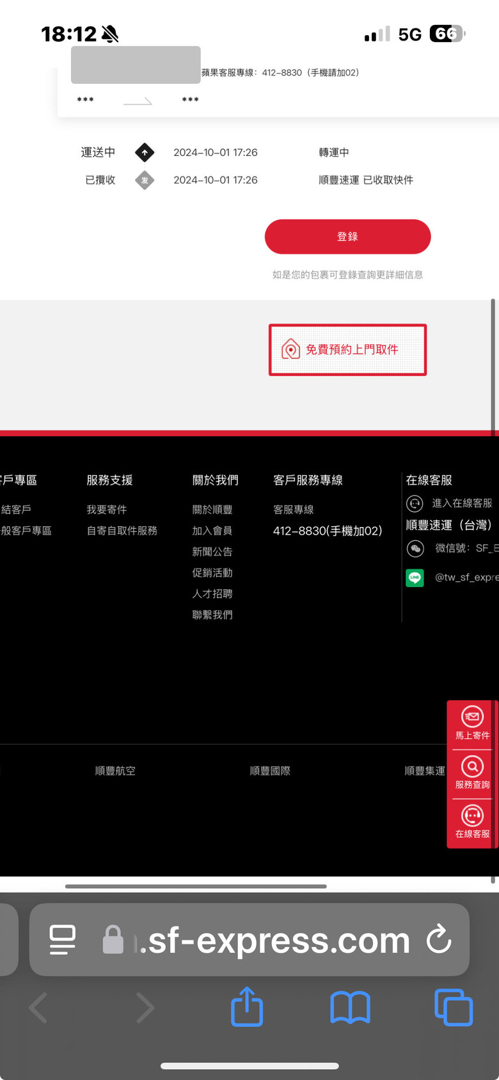Screen dimensions: 499x1080
Task: Tap the 順豐速運(台灣) text
Action: point(449,525)
